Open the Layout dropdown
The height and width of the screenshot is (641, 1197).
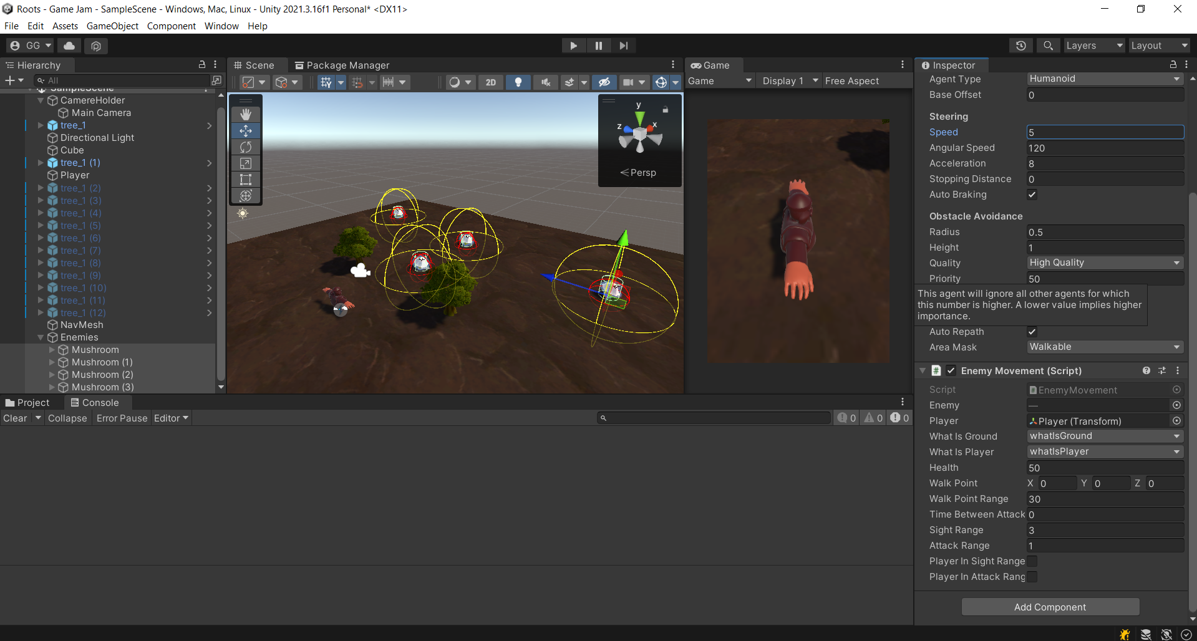(x=1159, y=46)
